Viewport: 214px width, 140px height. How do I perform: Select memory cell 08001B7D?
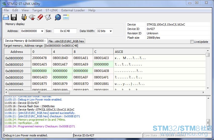coord(83,84)
